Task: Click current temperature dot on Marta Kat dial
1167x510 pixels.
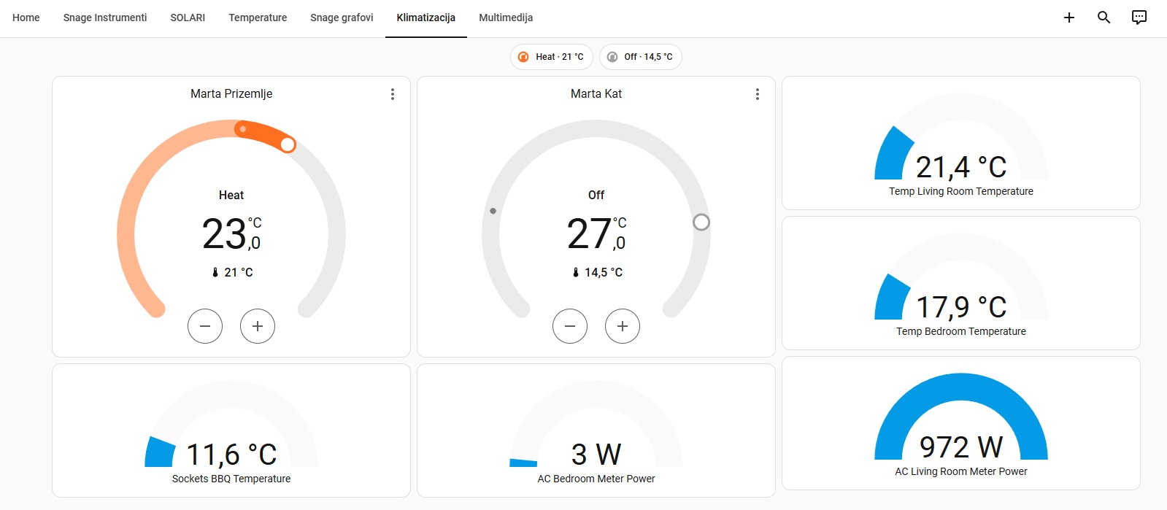Action: click(493, 211)
